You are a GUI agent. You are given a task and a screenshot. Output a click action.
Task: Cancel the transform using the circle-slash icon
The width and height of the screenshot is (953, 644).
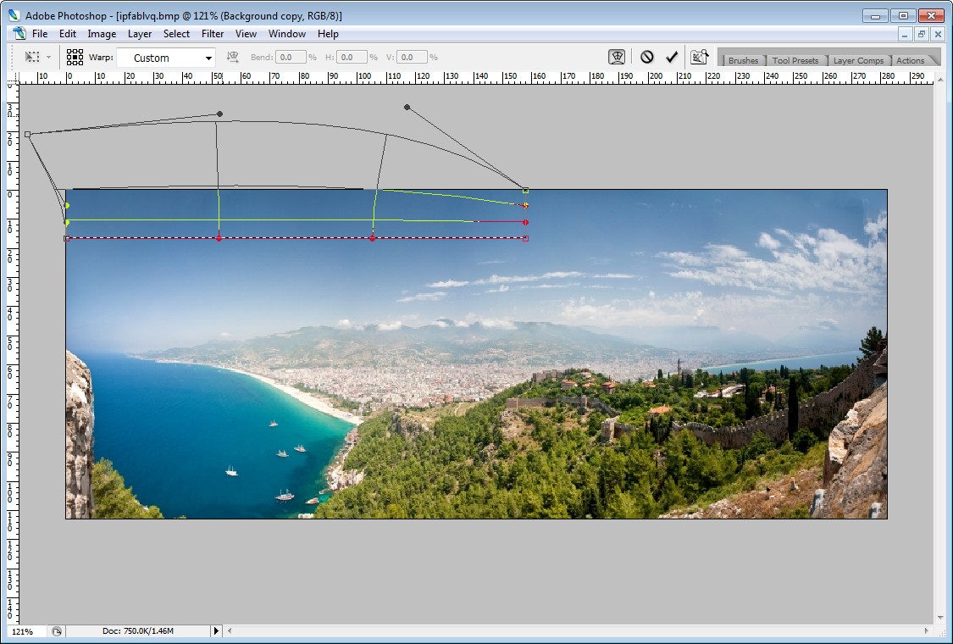[647, 57]
